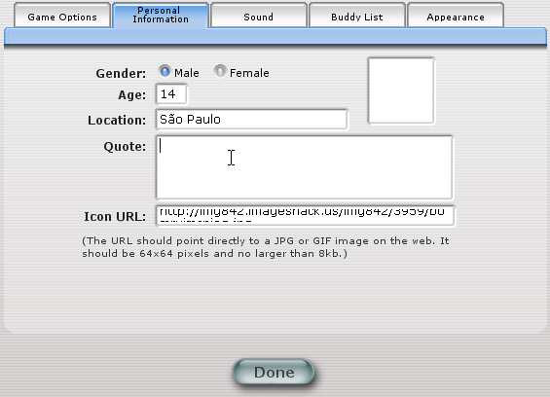550x397 pixels.
Task: Choose the Female gender radio button
Action: coord(220,71)
